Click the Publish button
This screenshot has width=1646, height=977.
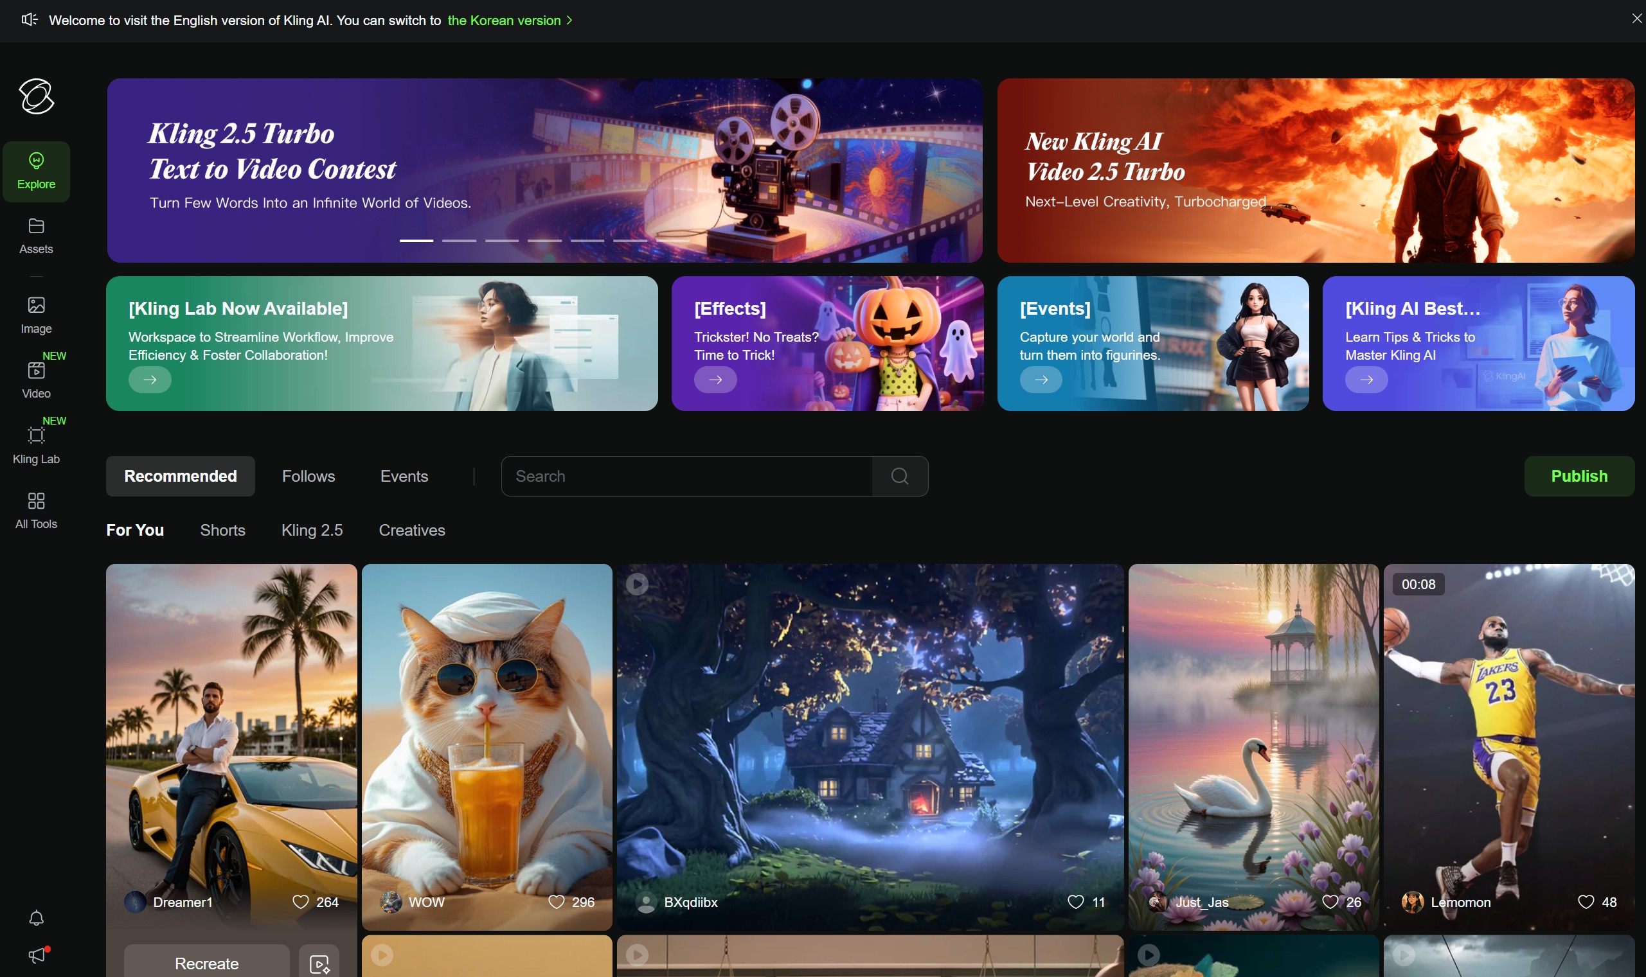point(1579,475)
